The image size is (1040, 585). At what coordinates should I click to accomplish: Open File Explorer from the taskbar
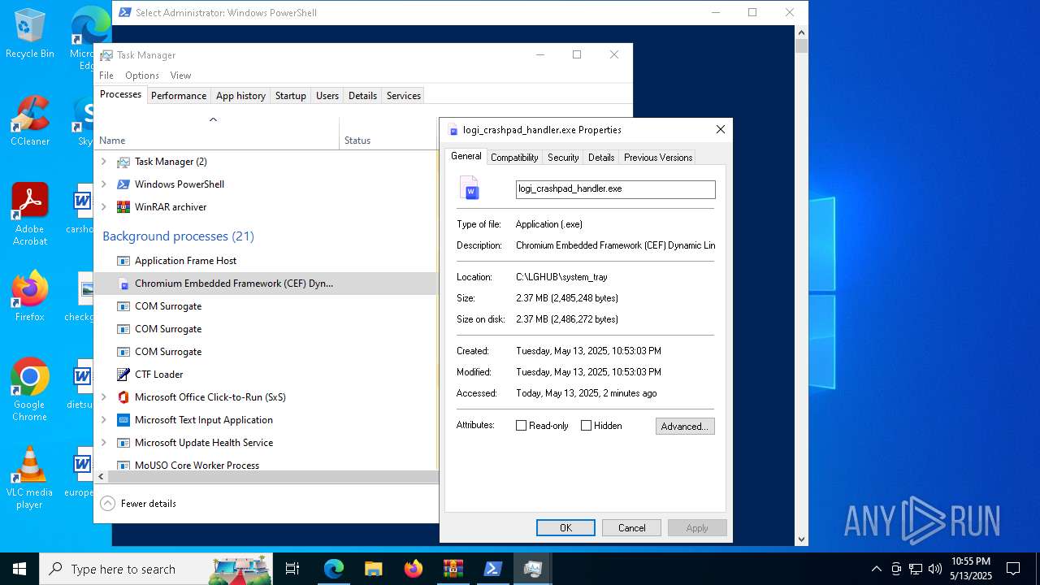coord(373,569)
